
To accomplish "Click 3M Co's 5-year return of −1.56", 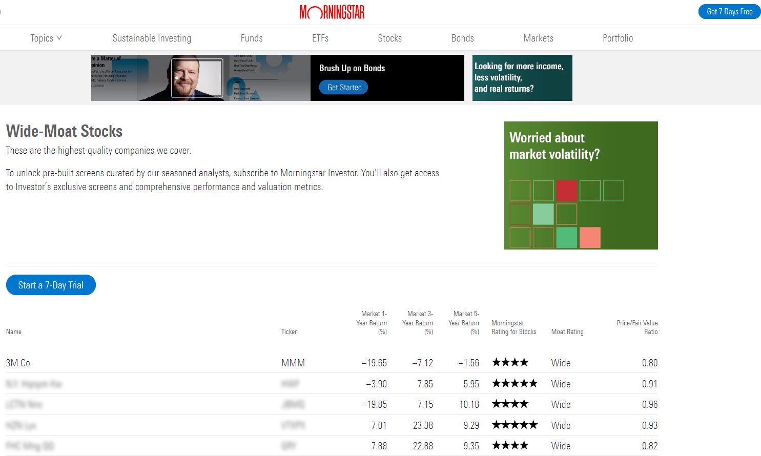I will click(468, 363).
